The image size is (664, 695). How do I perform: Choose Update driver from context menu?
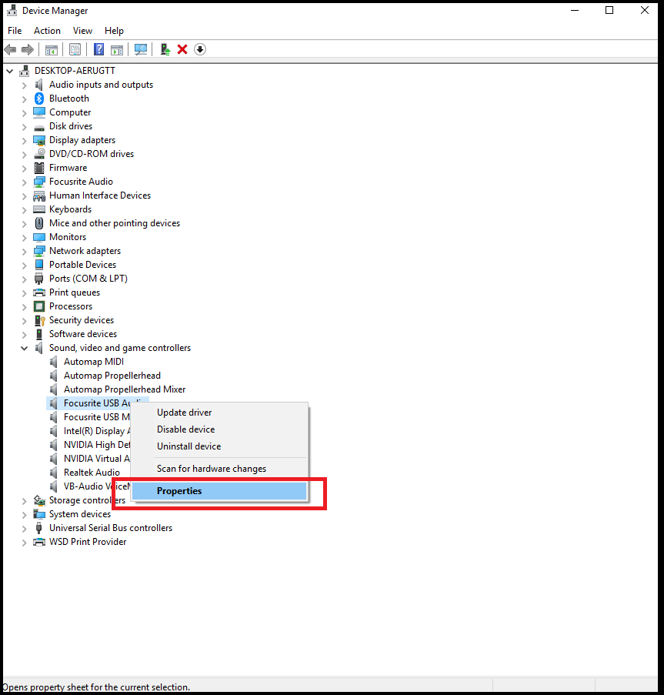[x=219, y=413]
